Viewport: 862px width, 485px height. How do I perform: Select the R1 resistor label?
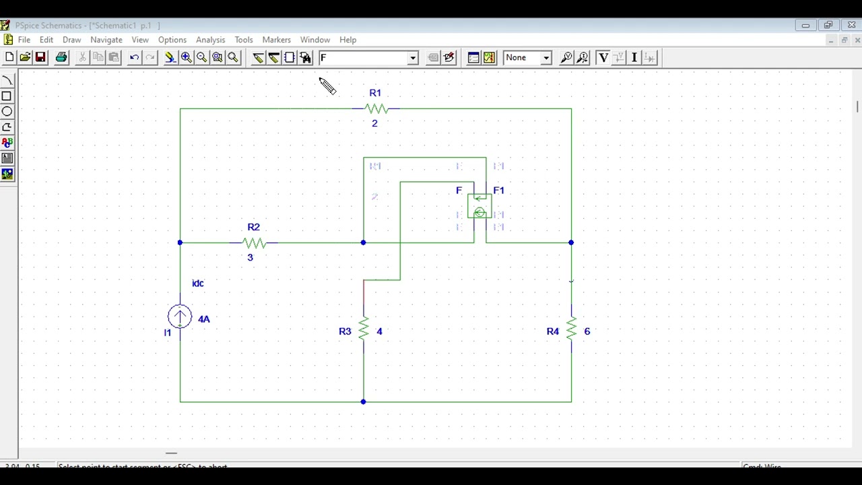(x=375, y=93)
